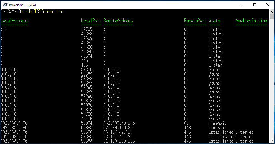The image size is (275, 144).
Task: Click the vertical scrollbar thumb
Action: pyautogui.click(x=272, y=16)
